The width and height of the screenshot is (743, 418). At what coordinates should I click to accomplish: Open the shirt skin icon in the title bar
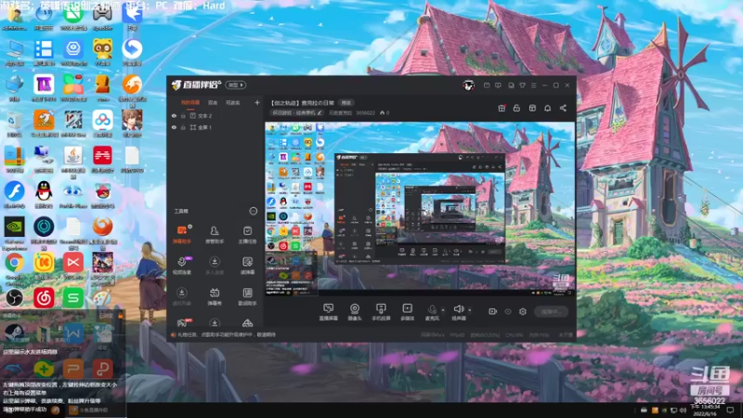click(x=522, y=85)
